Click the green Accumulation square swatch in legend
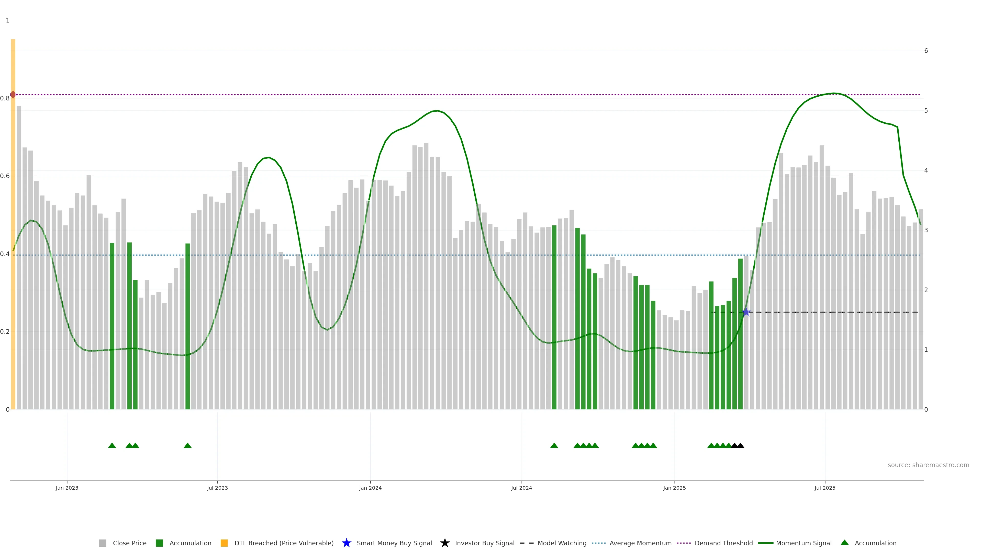This screenshot has height=552, width=982. pos(159,543)
